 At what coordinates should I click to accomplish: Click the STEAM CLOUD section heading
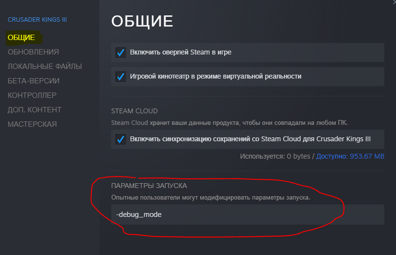[134, 111]
